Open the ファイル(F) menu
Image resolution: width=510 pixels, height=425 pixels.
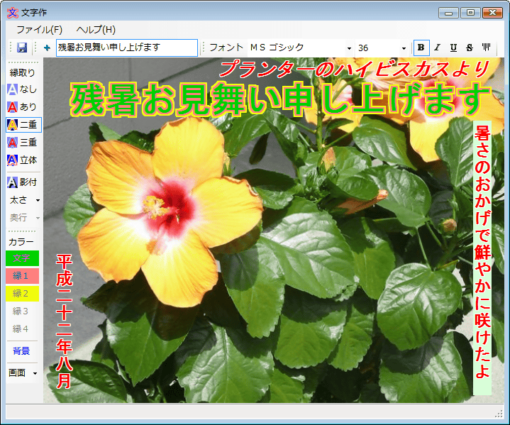click(39, 30)
